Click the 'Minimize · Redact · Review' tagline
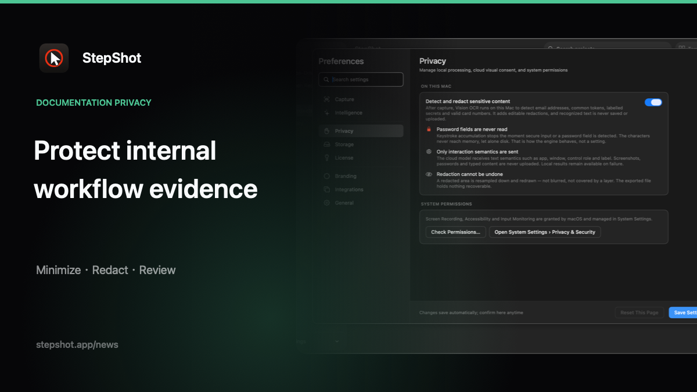This screenshot has width=697, height=392. pos(106,270)
